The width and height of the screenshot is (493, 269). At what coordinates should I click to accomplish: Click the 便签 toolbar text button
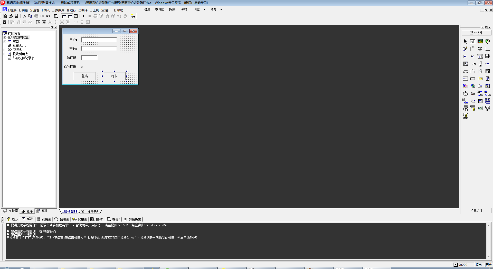point(184,9)
